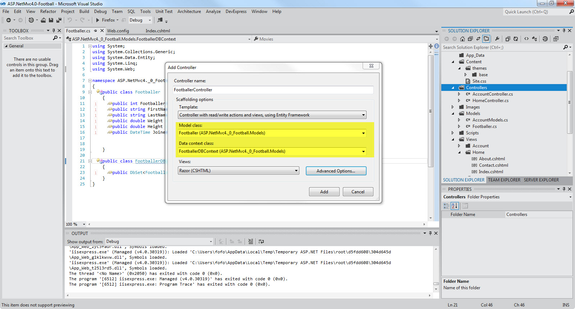This screenshot has height=309, width=575.
Task: Open the editor zoom 100 % dropdown
Action: coord(84,224)
